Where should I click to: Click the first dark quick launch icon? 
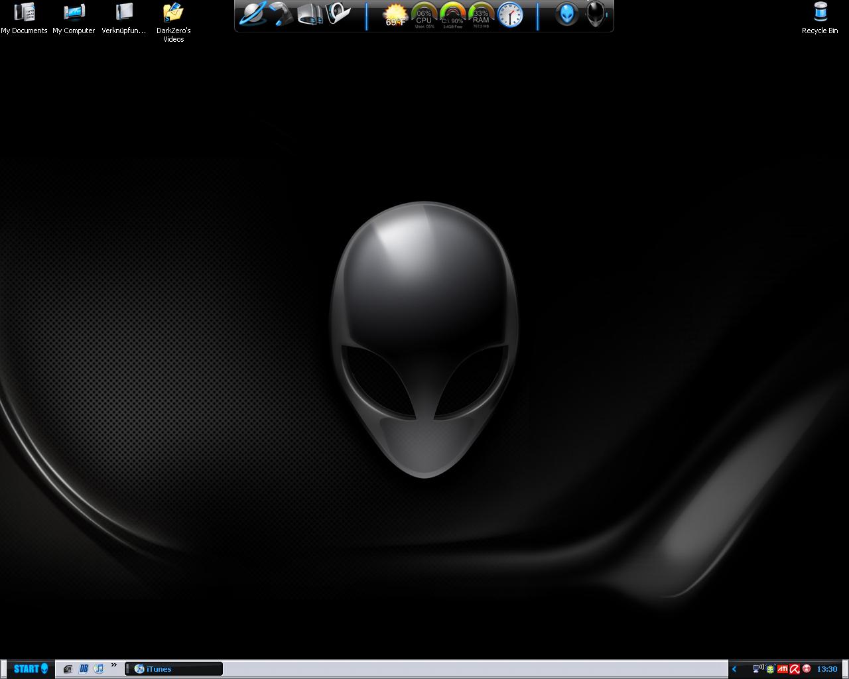(x=68, y=669)
